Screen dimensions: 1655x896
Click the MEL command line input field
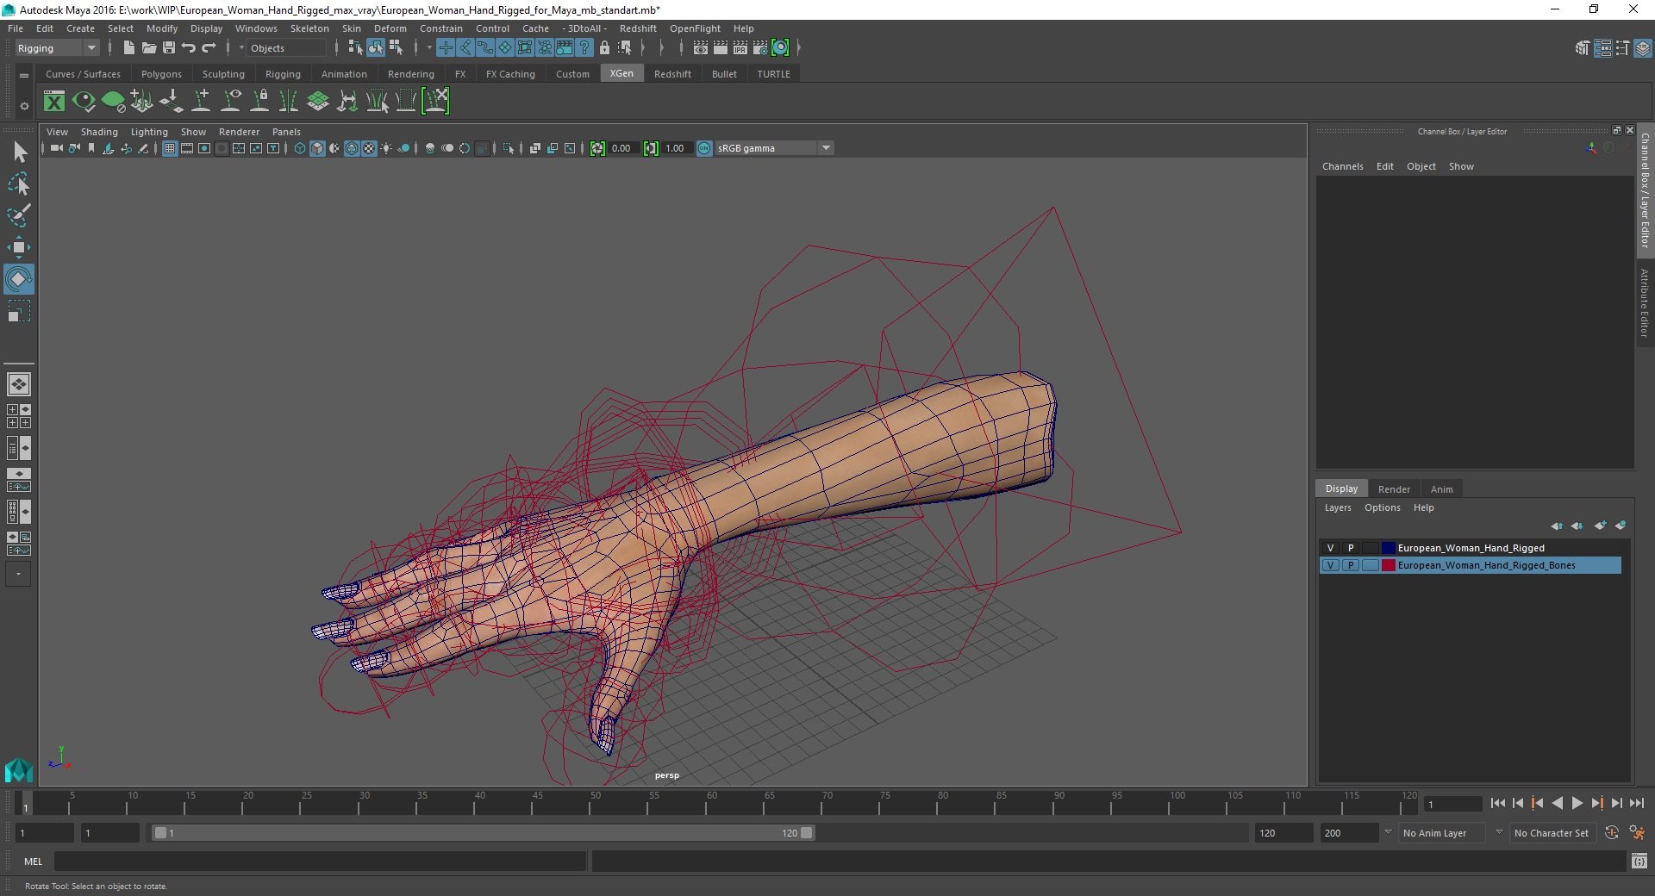(321, 861)
